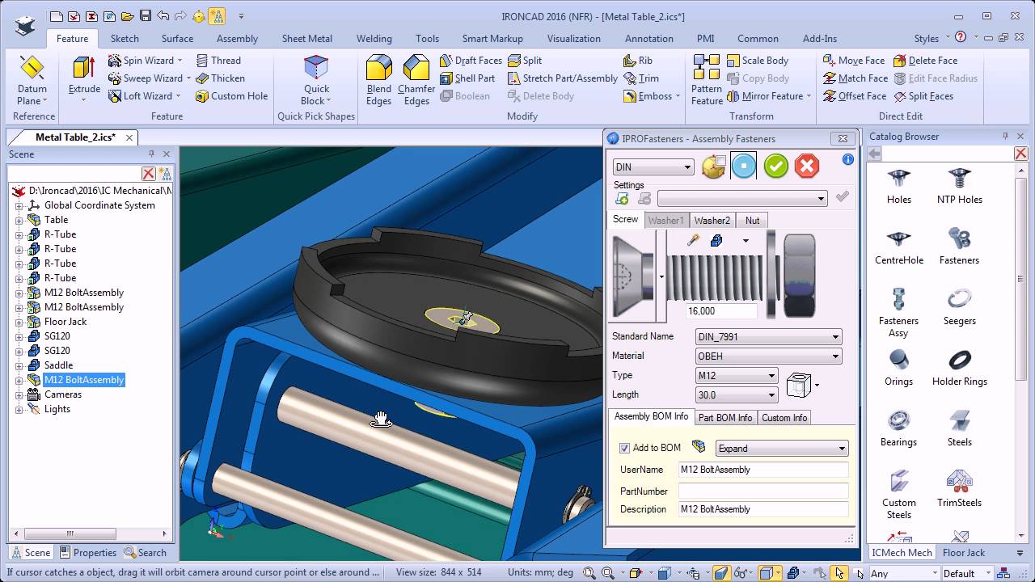Open the Pattern Feature tool
The image size is (1035, 582).
click(707, 80)
